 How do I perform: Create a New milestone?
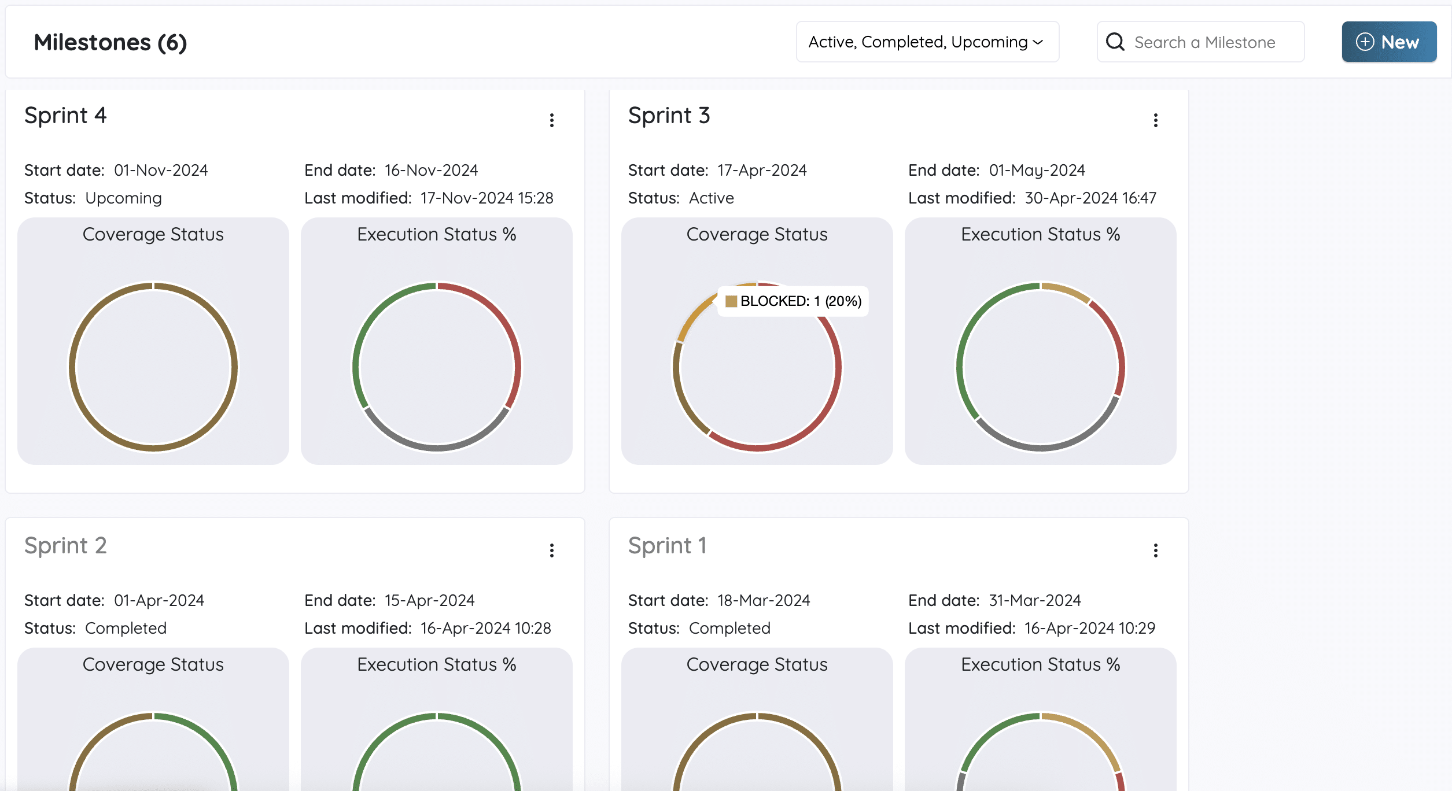1388,42
